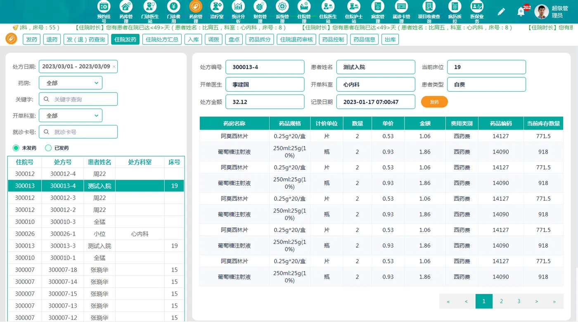578x322 pixels.
Task: Open the 统计分析 module icon
Action: tap(238, 7)
